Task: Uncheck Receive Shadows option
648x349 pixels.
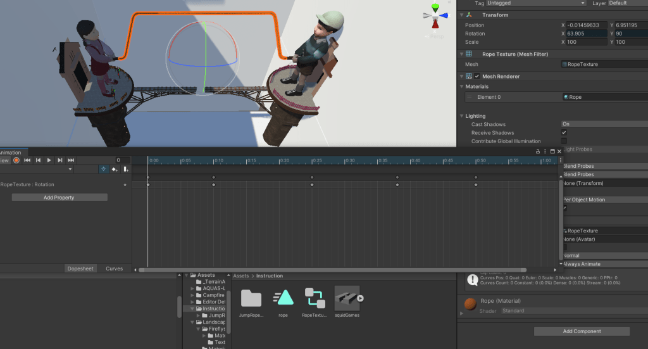Action: pos(564,133)
